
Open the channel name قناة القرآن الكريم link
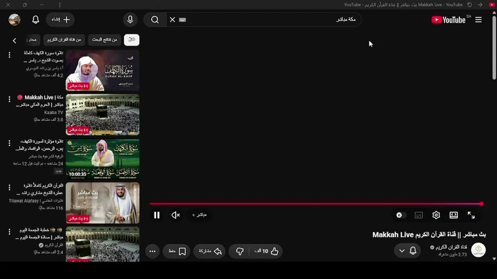[x=451, y=247]
